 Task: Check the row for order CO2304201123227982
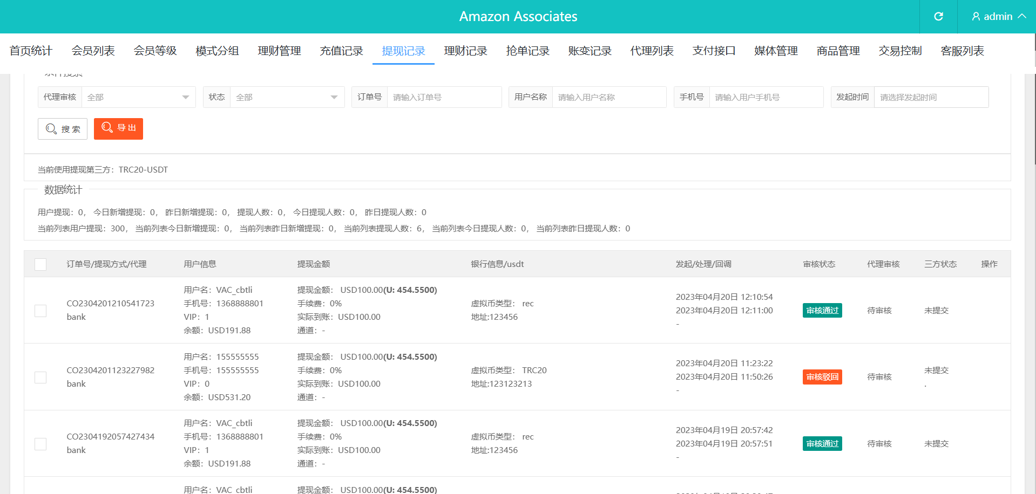pyautogui.click(x=40, y=377)
